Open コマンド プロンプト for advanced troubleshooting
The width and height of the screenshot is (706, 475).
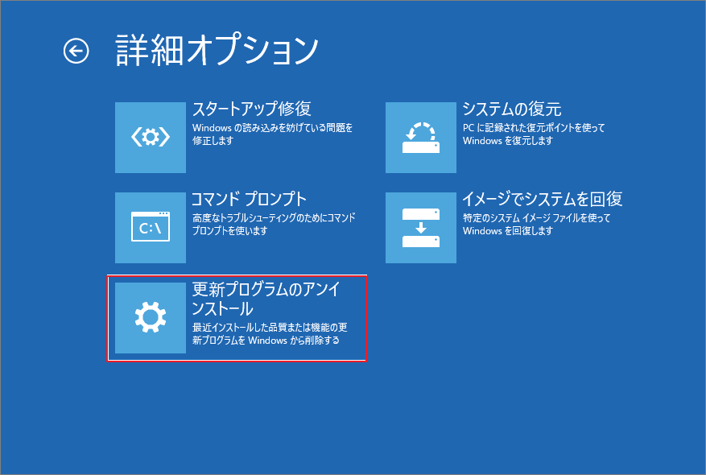point(250,199)
